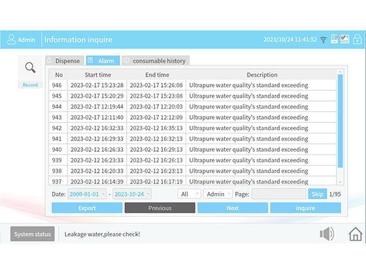Viewport: 366px width, 275px height.
Task: Open the Admin user filter dropdown
Action: click(218, 194)
